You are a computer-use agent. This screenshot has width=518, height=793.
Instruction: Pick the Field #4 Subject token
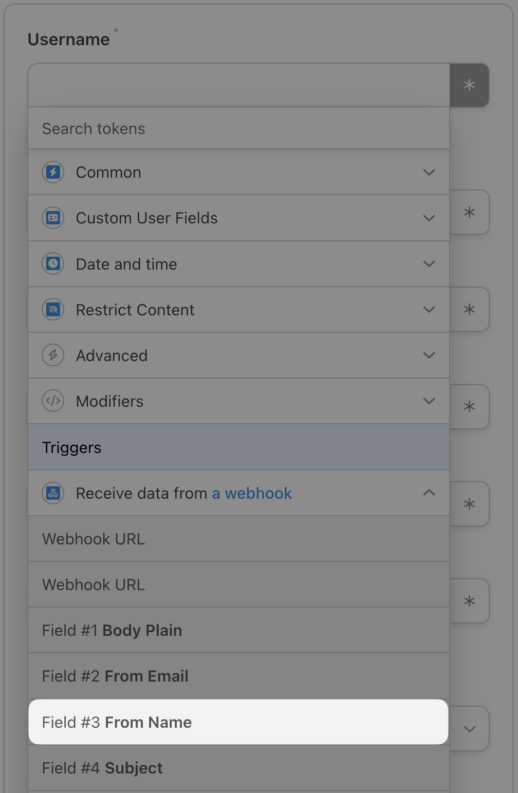coord(238,768)
